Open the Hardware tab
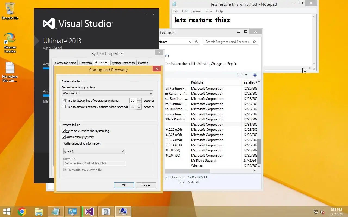This screenshot has height=217, width=348. (85, 63)
